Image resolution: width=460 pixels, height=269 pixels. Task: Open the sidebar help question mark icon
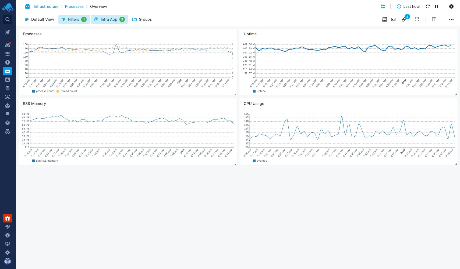click(8, 235)
